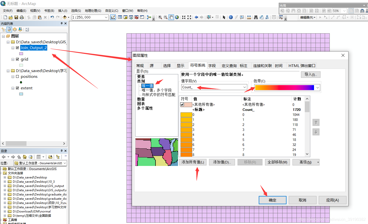This screenshot has width=368, height=224.
Task: Open the 色带 color ramp dropdown
Action: [x=317, y=88]
